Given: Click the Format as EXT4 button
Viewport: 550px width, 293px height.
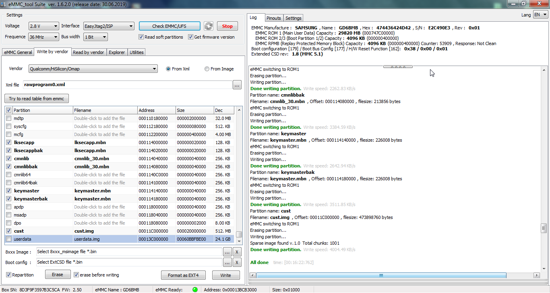Looking at the screenshot, I should pos(183,275).
